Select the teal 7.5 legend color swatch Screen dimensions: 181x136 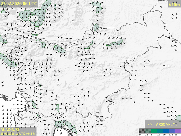(x=160, y=131)
